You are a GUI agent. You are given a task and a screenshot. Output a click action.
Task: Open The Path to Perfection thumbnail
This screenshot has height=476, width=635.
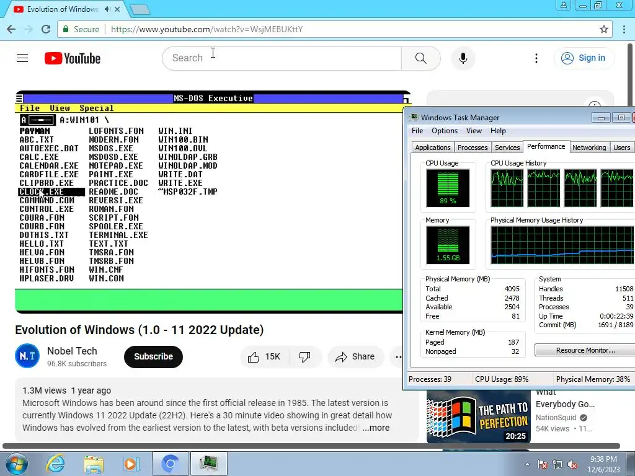[478, 417]
